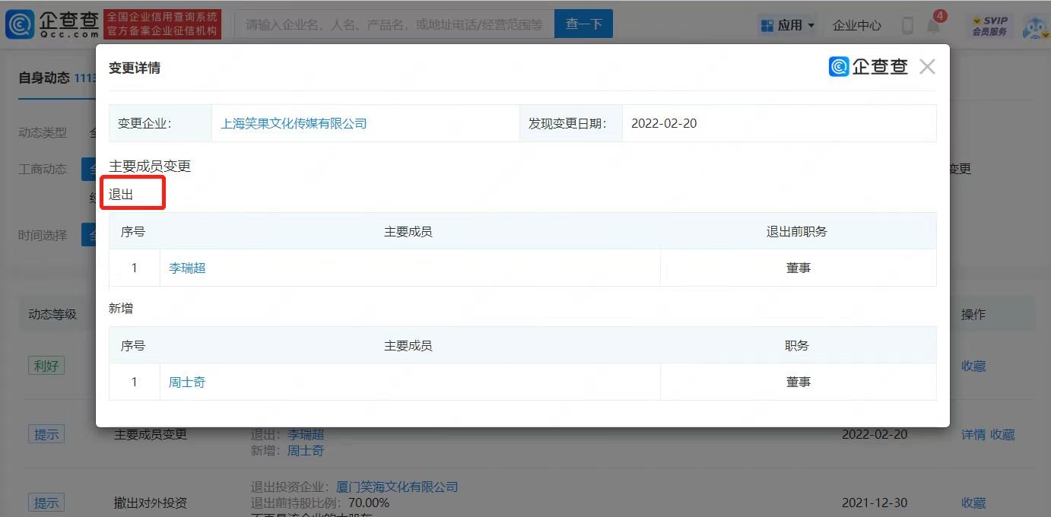Click 董事 in the 李瑞超 row
This screenshot has height=517, width=1051.
click(799, 268)
